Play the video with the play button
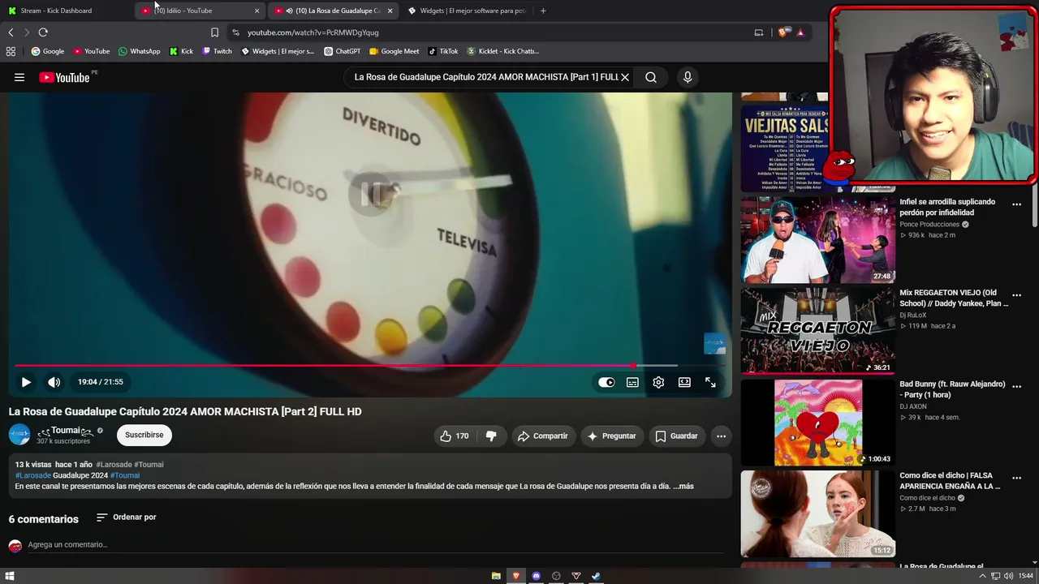The image size is (1039, 584). [26, 382]
